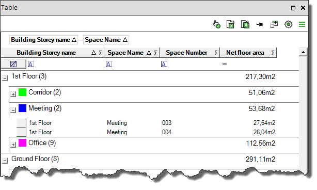Click the 291,11m2 Ground Floor total

260,159
